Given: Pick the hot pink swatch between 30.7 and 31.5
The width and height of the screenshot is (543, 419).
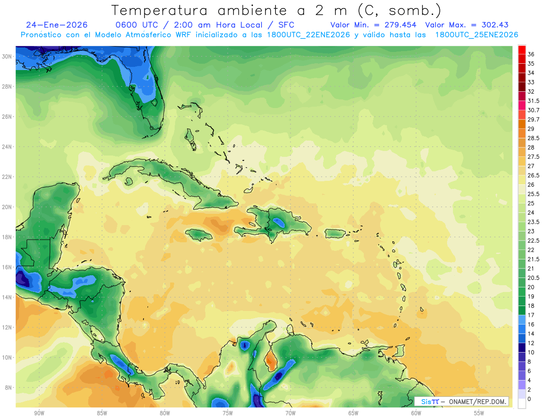Looking at the screenshot, I should click(522, 105).
